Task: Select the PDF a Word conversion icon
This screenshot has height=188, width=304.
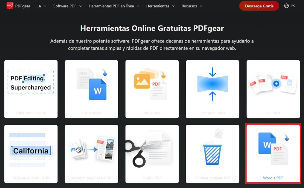Action: coord(92,84)
